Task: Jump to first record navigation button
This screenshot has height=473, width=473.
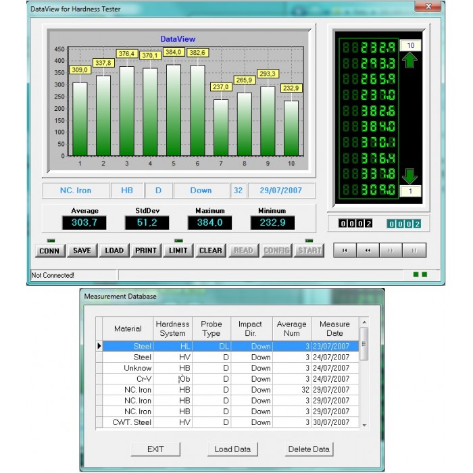Action: pos(345,250)
